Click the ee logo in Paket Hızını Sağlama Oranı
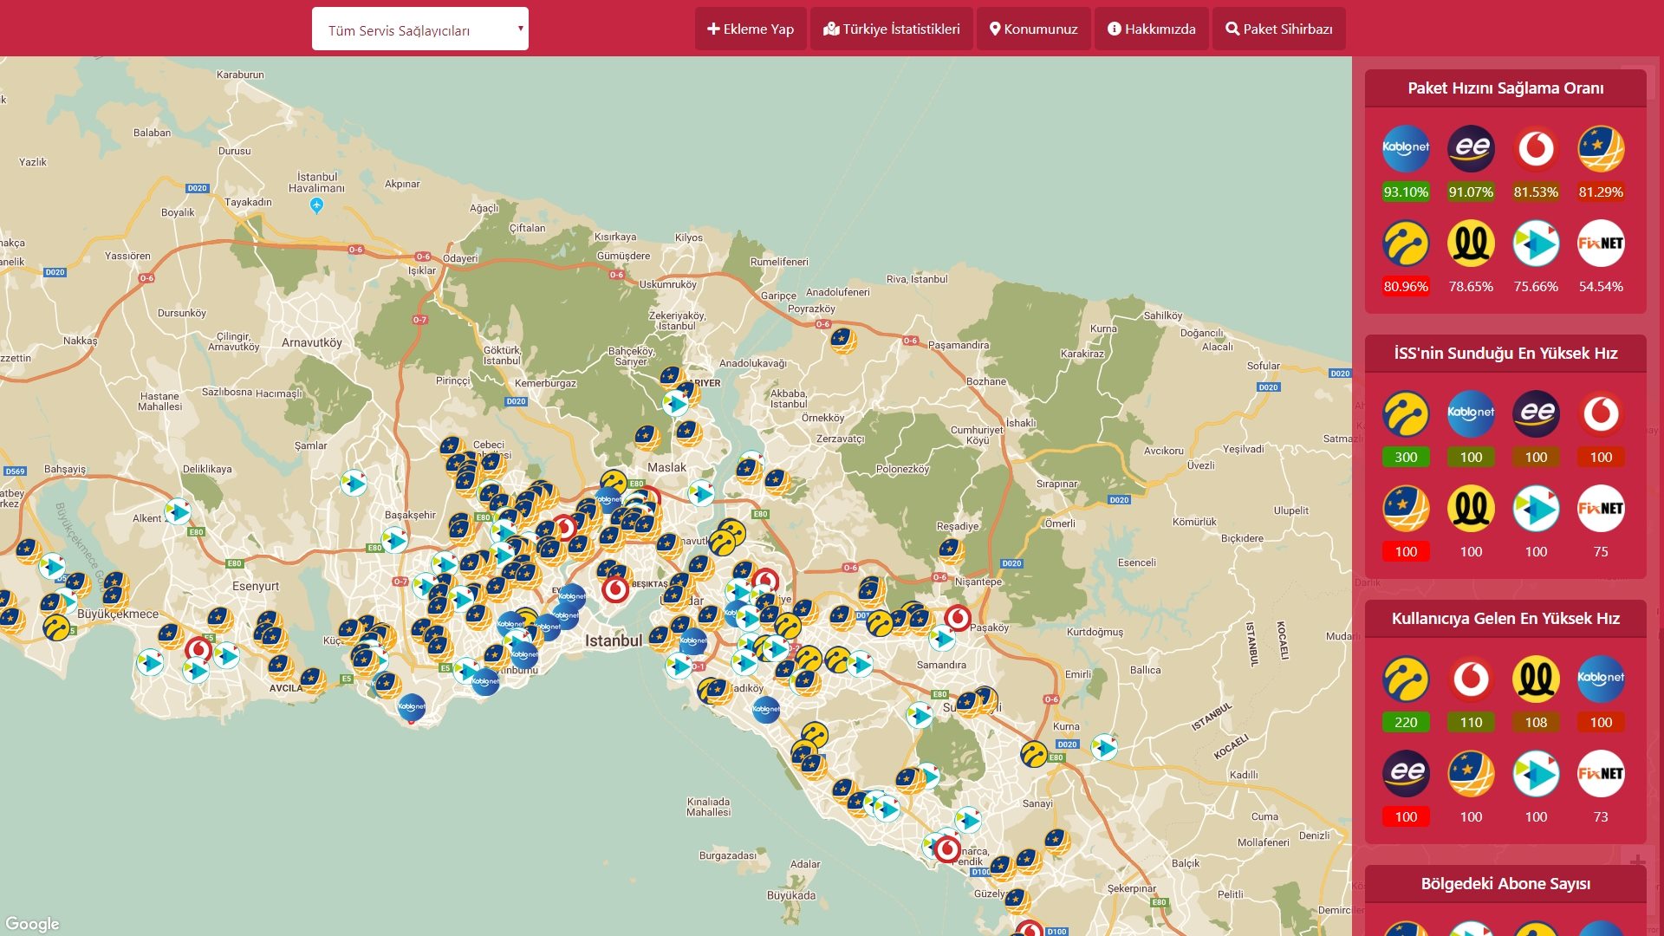 pos(1471,148)
